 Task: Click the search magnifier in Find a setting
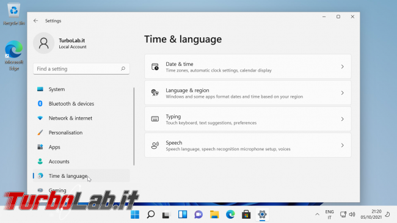[x=123, y=68]
